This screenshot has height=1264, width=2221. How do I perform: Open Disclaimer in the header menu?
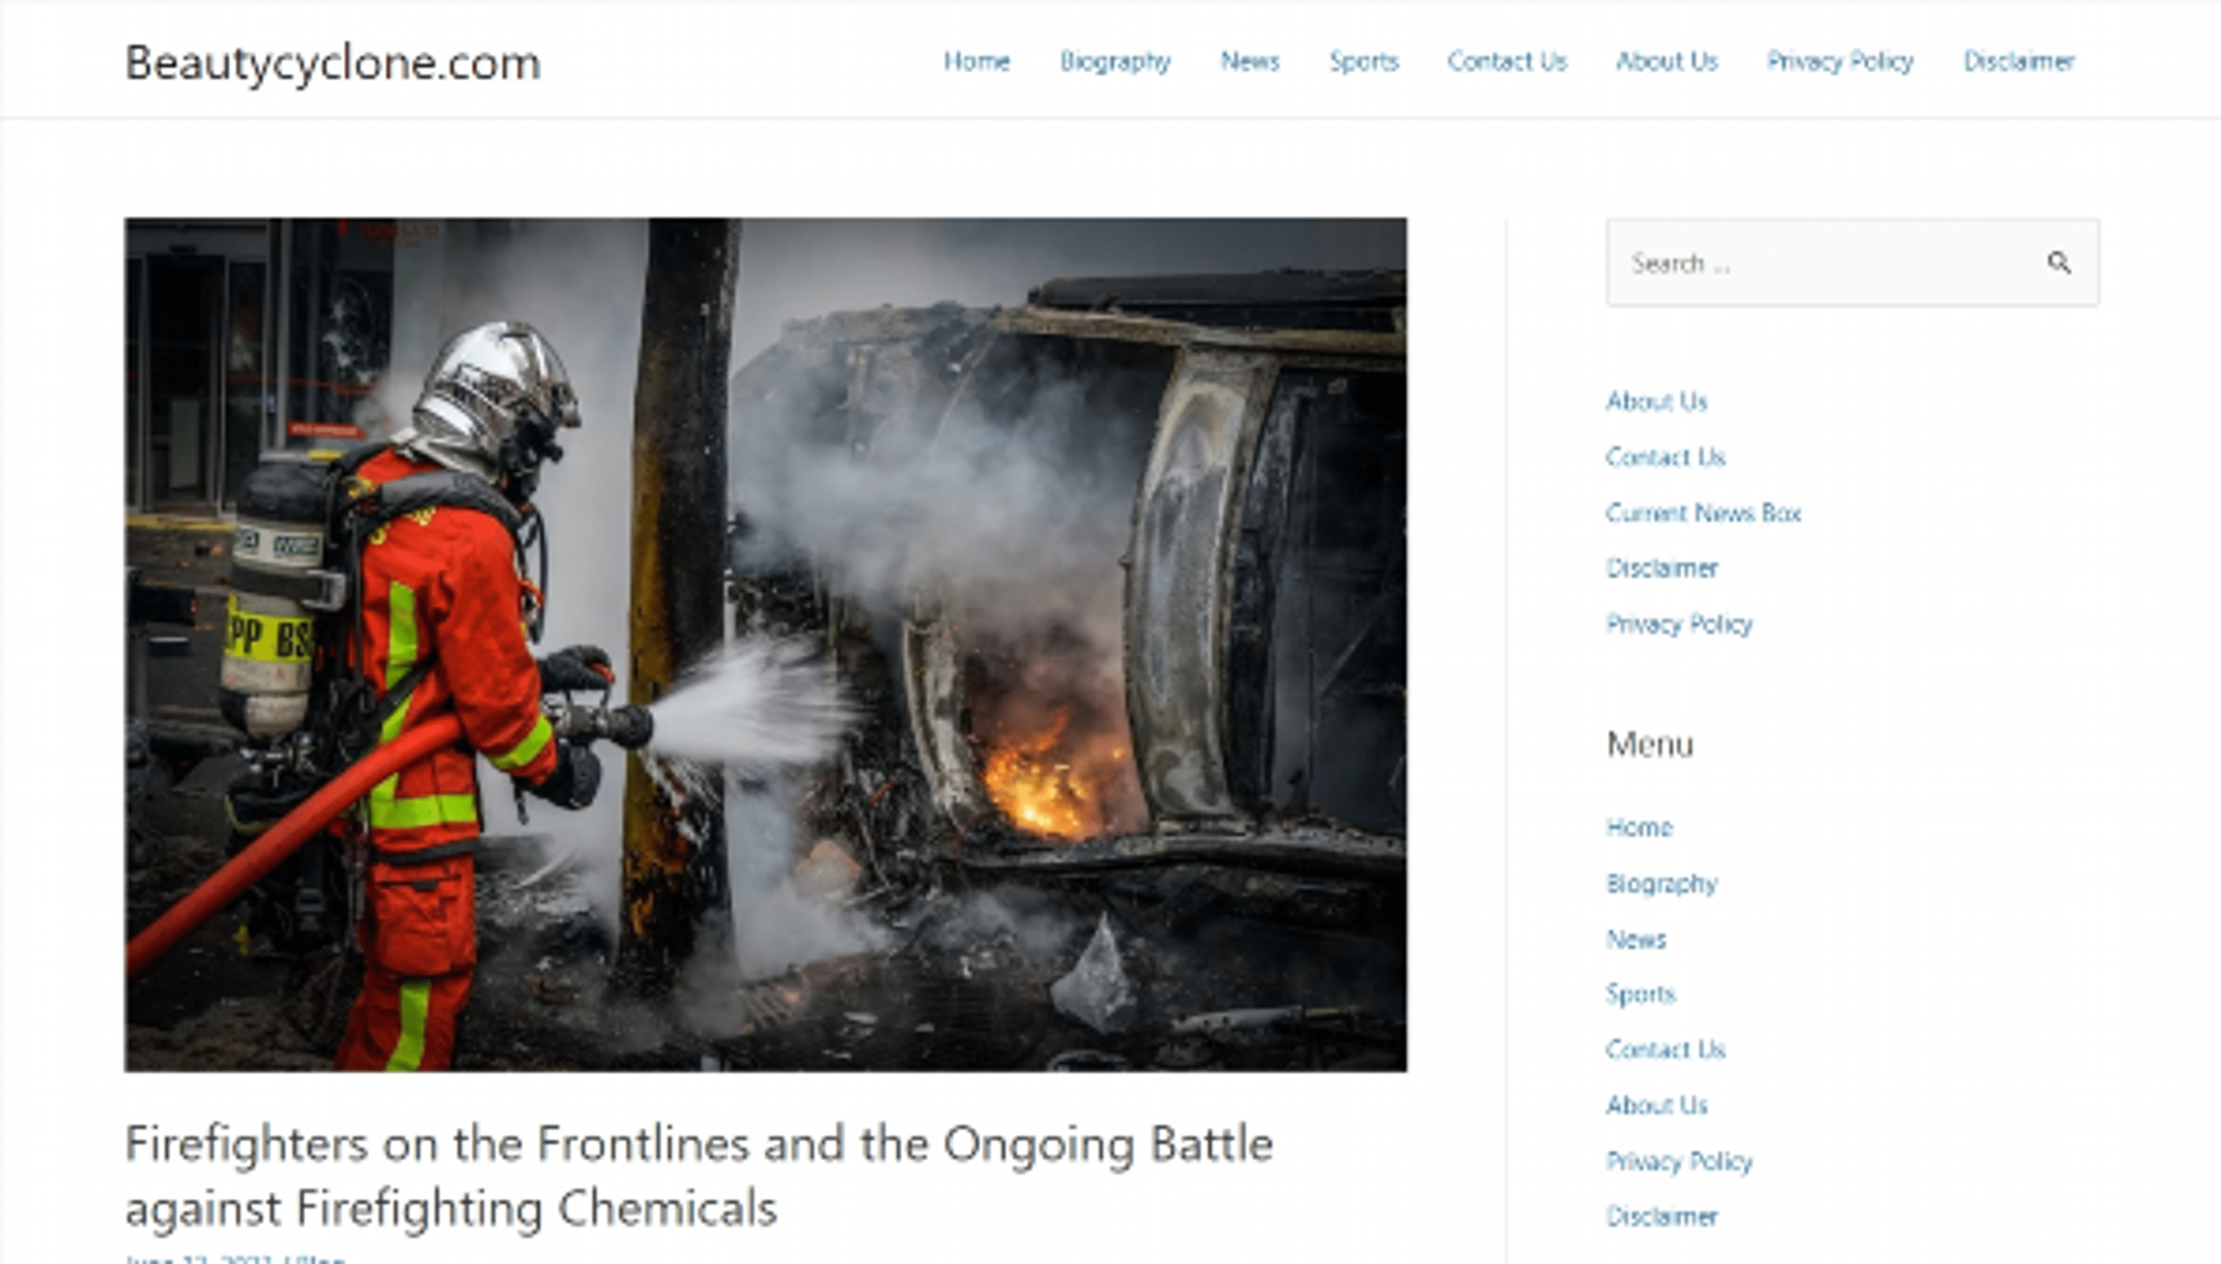pyautogui.click(x=2020, y=62)
